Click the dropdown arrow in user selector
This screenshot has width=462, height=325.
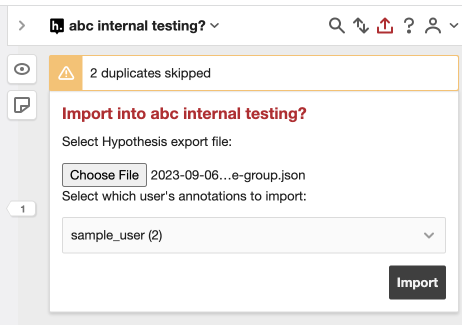click(428, 235)
